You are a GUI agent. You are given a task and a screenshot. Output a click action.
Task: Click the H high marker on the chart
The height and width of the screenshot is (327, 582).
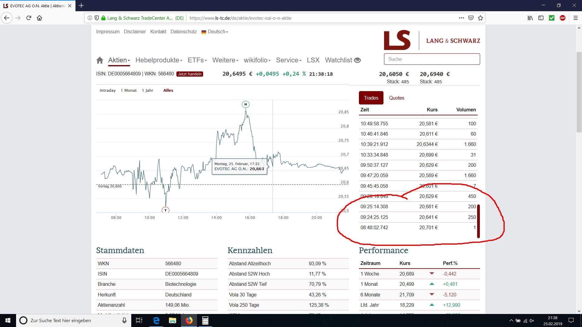pyautogui.click(x=246, y=104)
